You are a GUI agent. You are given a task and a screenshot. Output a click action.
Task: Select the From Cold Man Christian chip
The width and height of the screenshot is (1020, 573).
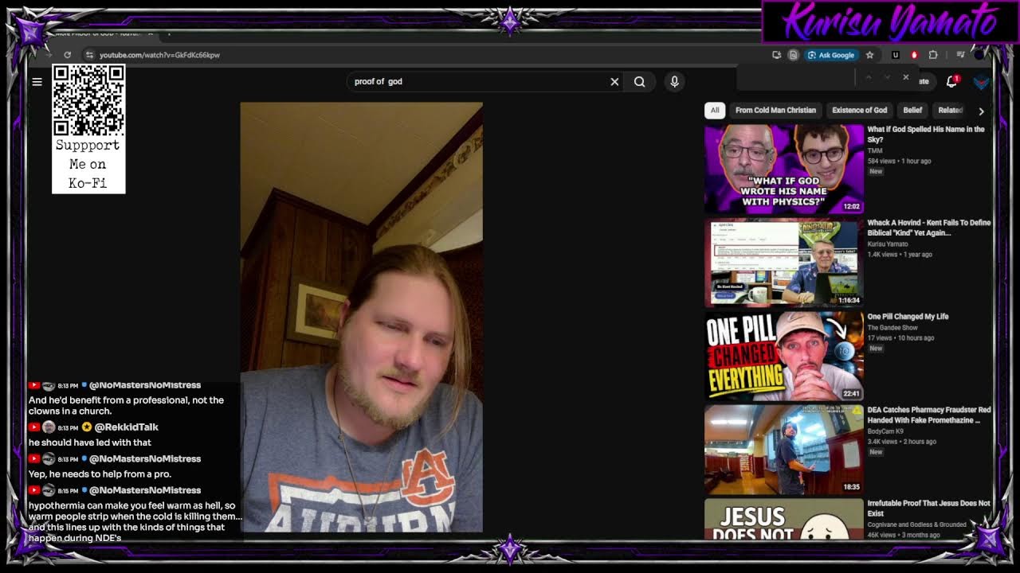775,110
